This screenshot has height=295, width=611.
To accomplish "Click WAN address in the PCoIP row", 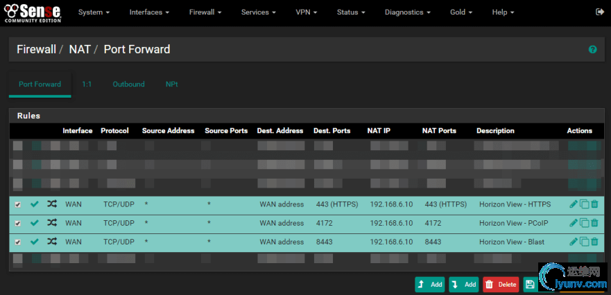I will pos(282,223).
